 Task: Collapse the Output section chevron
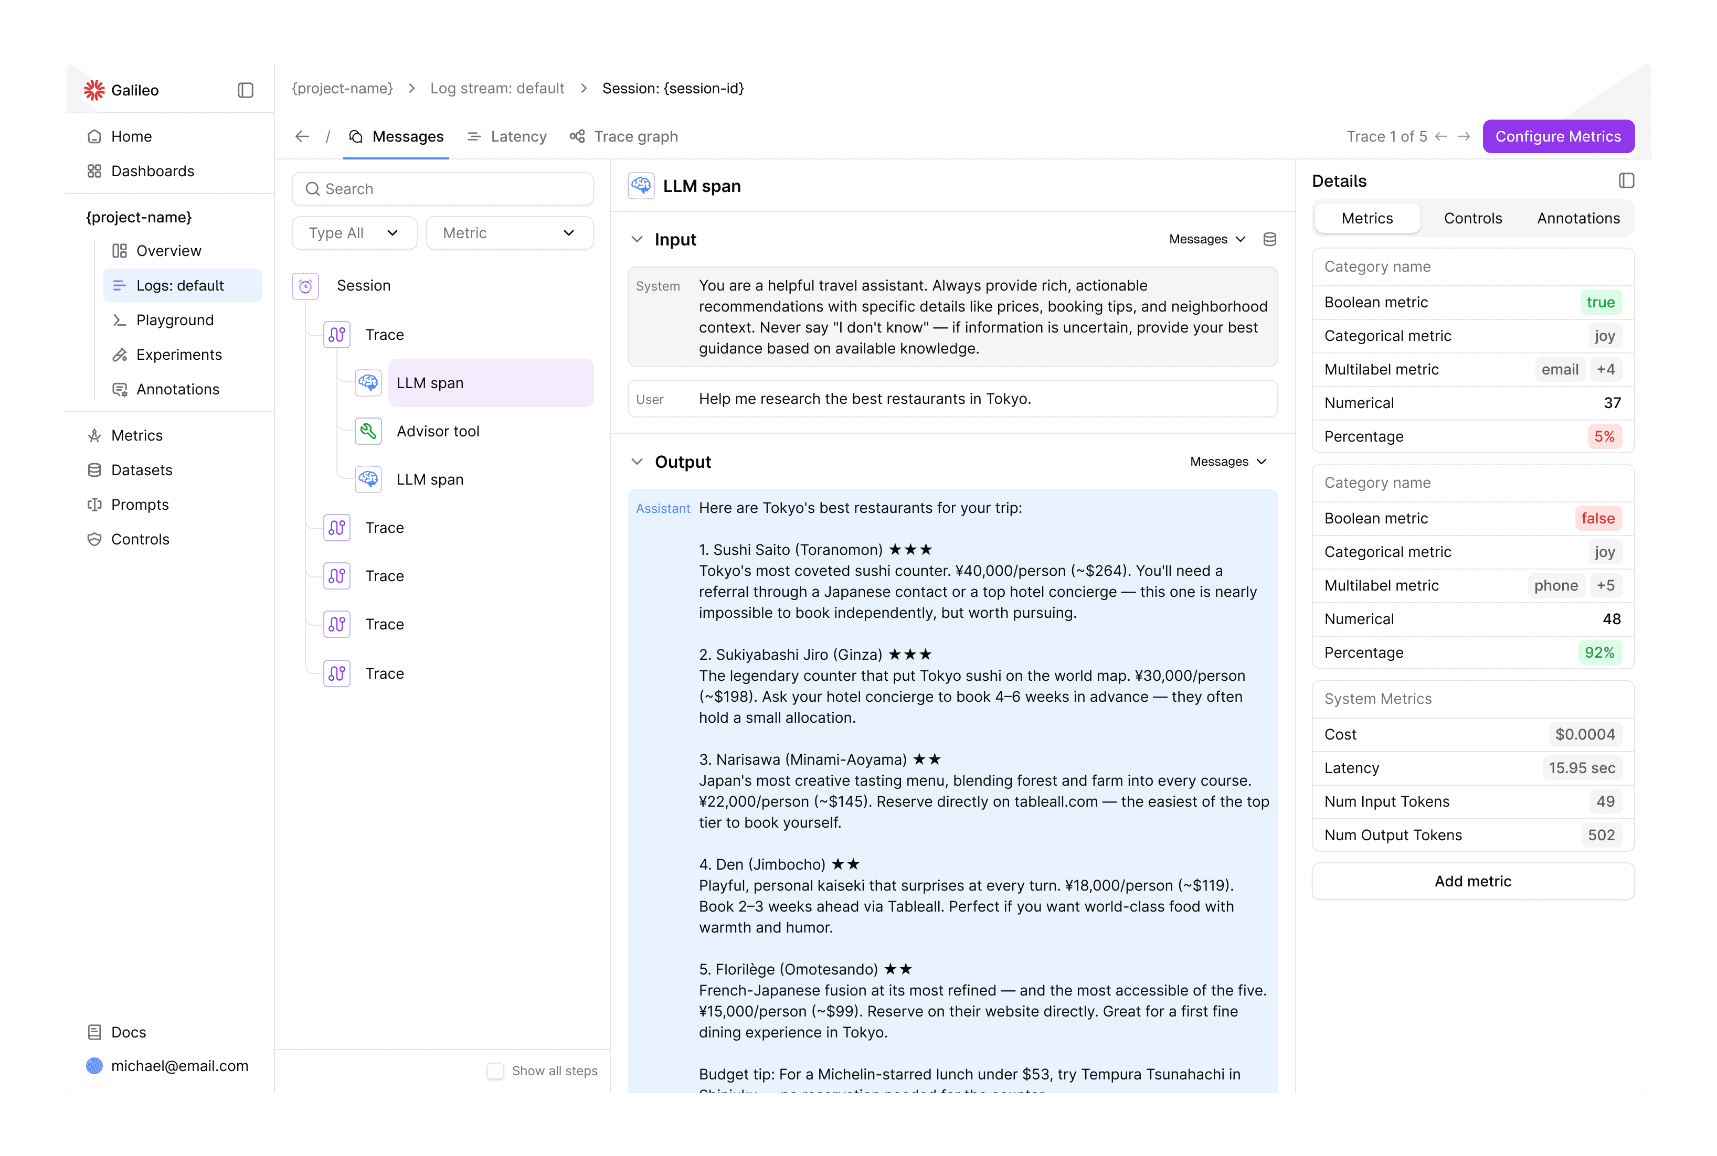[637, 462]
